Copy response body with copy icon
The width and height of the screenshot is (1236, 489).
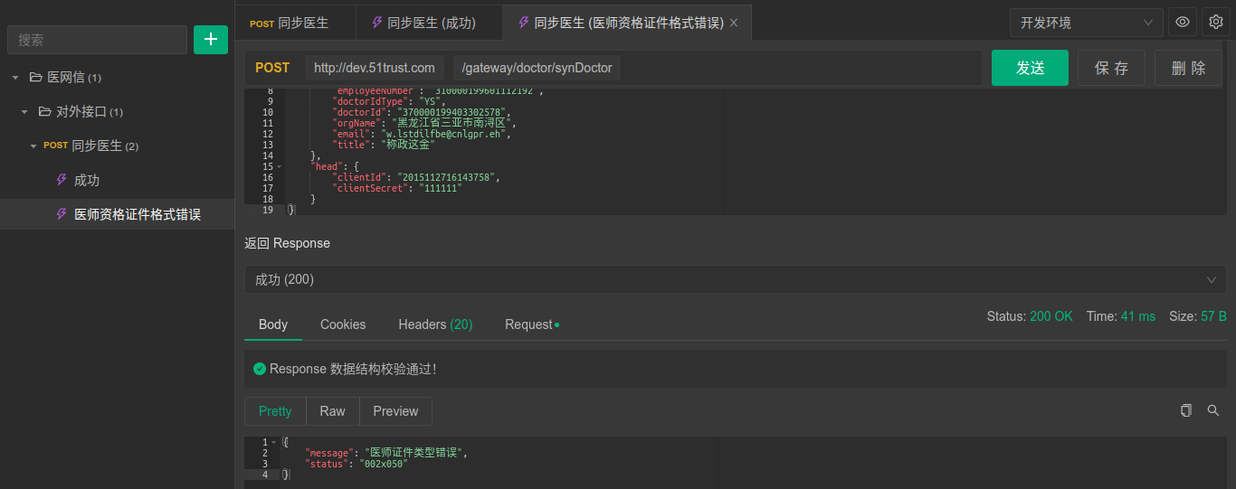coord(1186,410)
